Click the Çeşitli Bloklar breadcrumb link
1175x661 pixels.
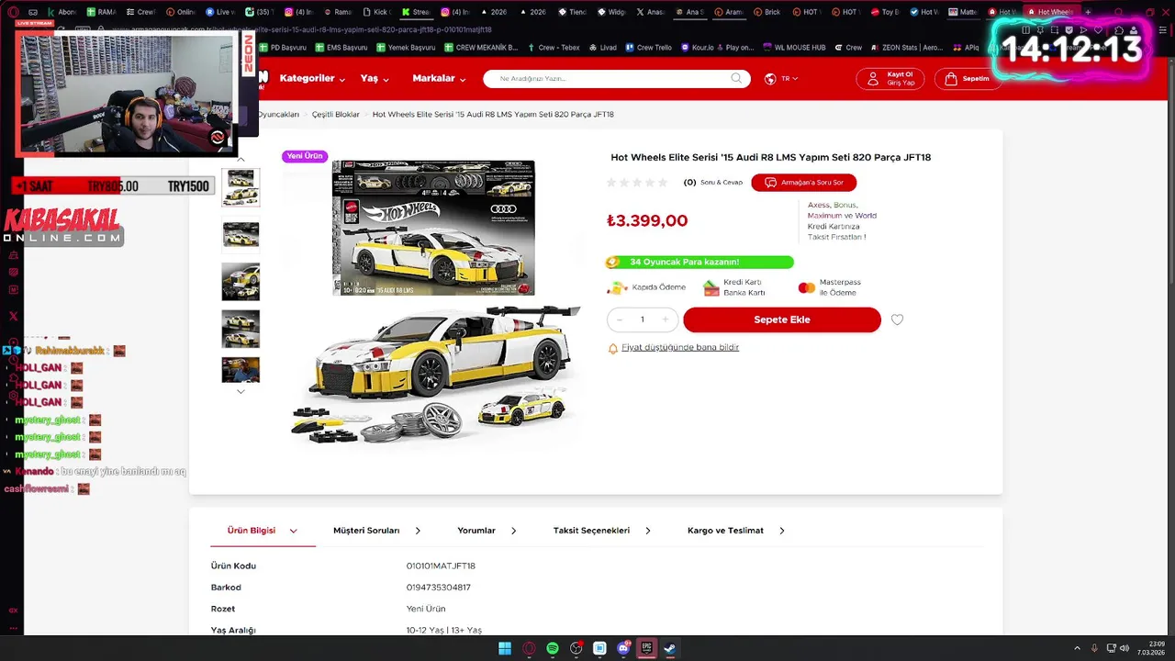point(335,115)
